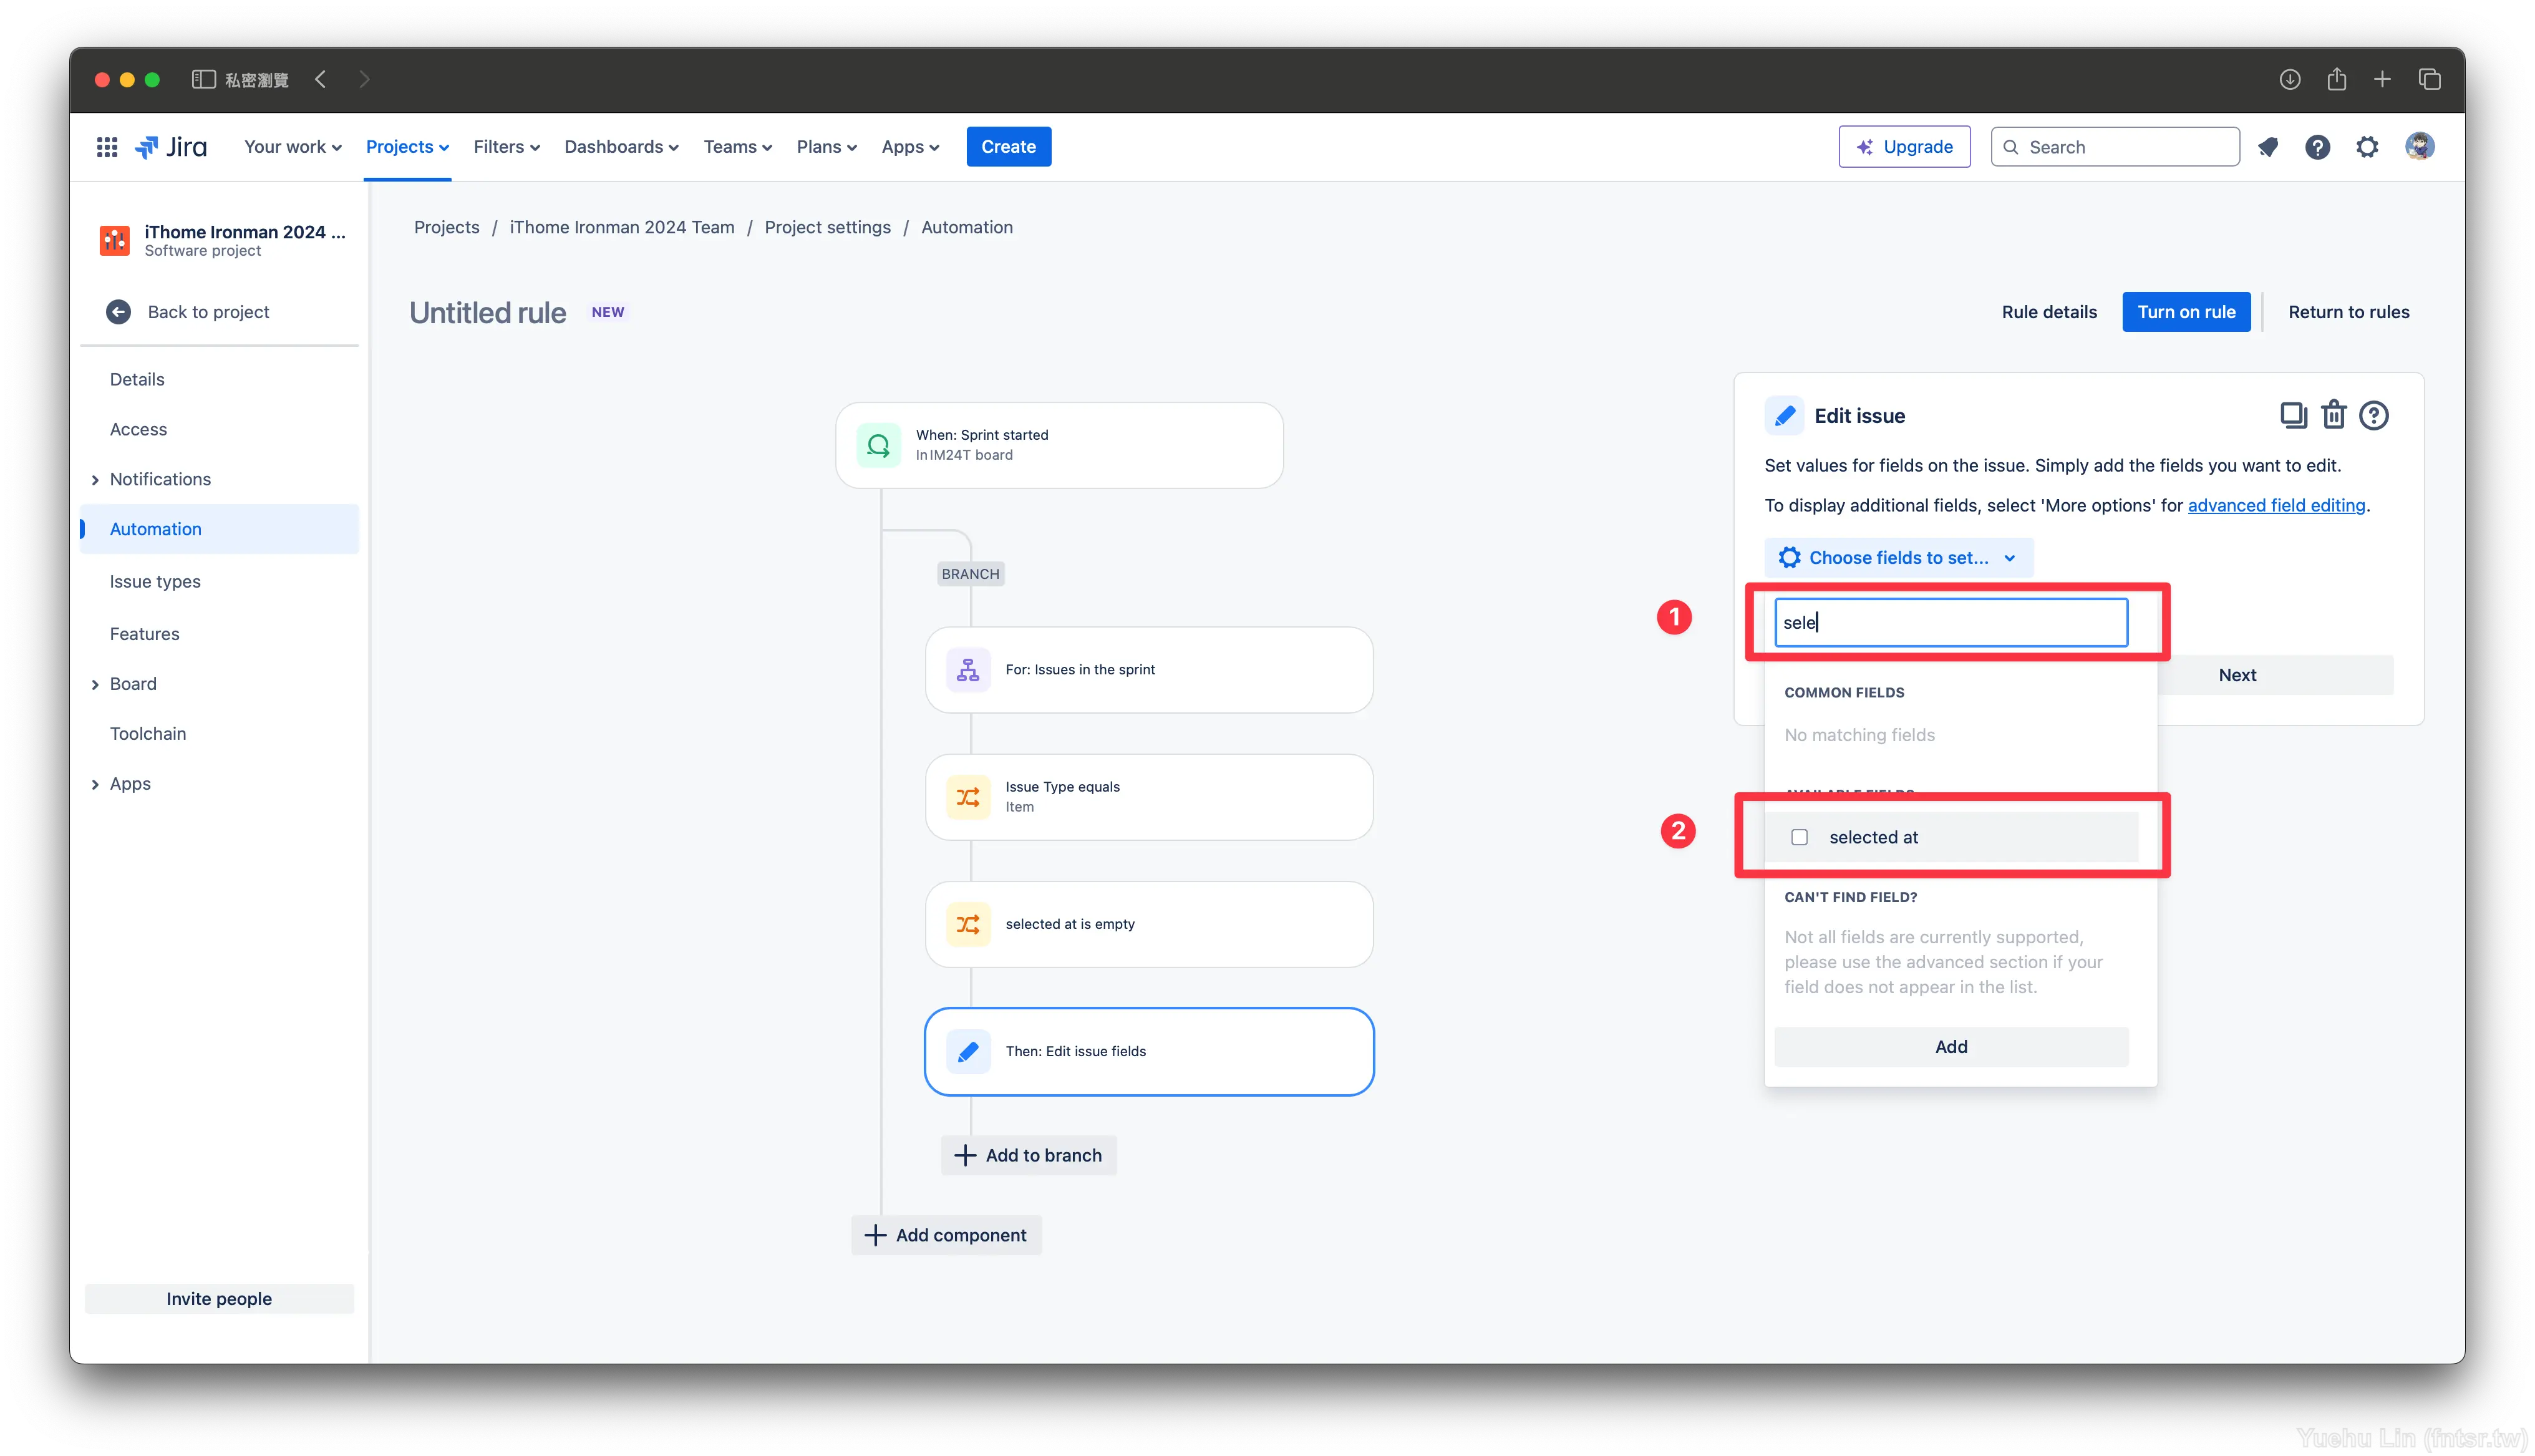Enable advanced field editing link toggle
Viewport: 2535px width, 1456px height.
(x=2276, y=505)
